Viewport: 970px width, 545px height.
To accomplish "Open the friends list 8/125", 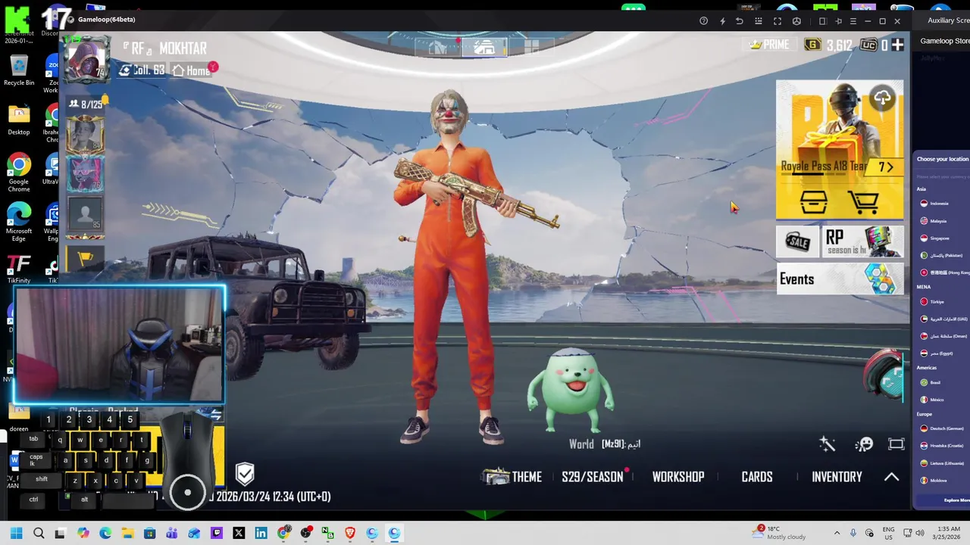I will (86, 104).
